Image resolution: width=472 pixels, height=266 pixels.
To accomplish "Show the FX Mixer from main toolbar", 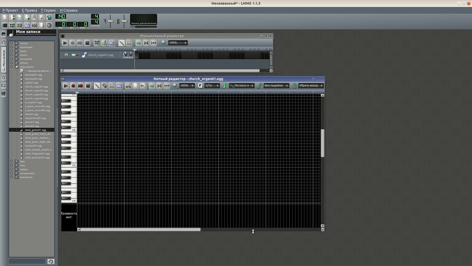I will tap(34, 25).
